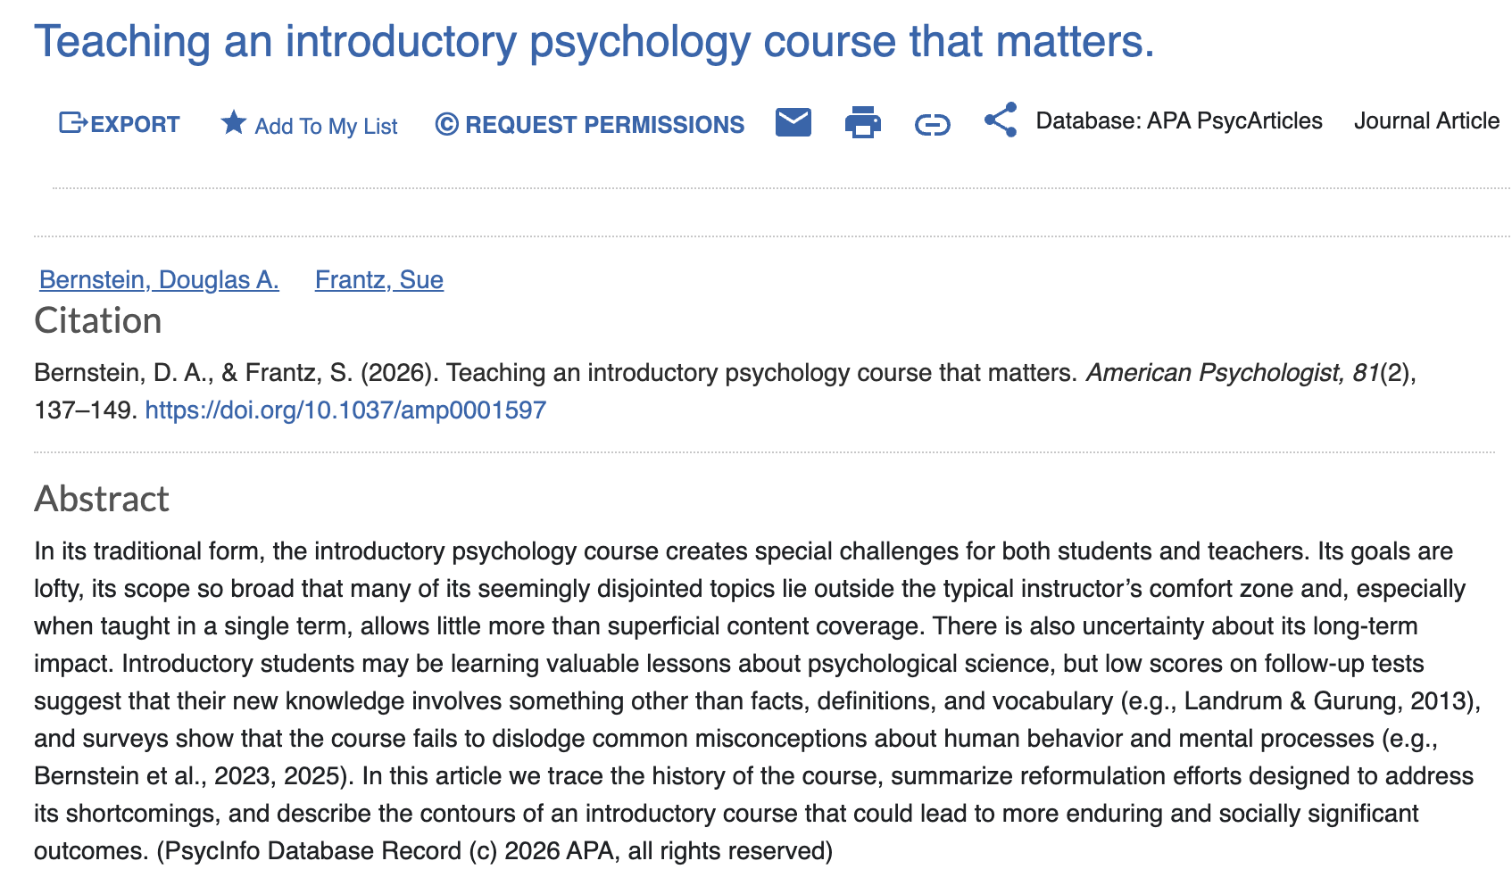Viewport: 1512px width, 894px height.
Task: Print the article via printer icon
Action: (862, 122)
